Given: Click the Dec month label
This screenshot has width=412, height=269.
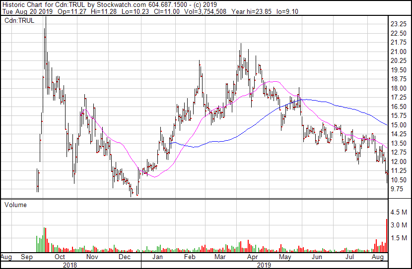Looking at the screenshot, I should (x=125, y=257).
